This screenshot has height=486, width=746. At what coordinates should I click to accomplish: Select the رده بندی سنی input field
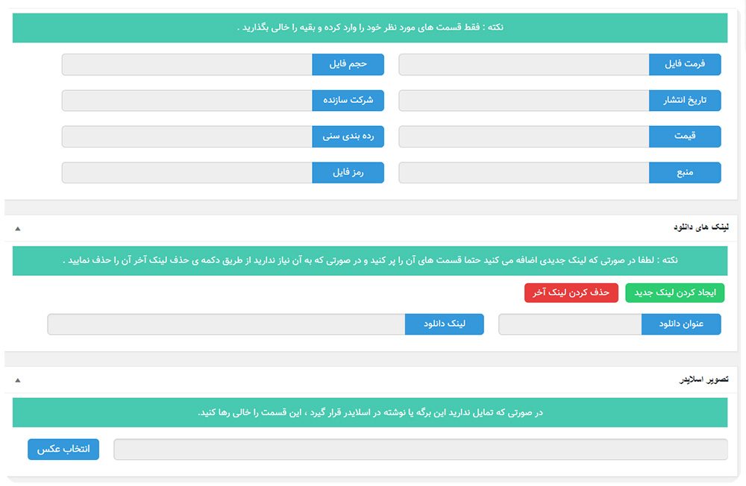coord(186,136)
